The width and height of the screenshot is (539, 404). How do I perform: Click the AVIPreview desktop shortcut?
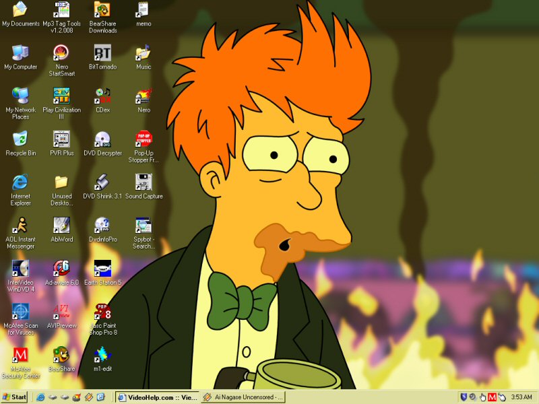pos(61,316)
